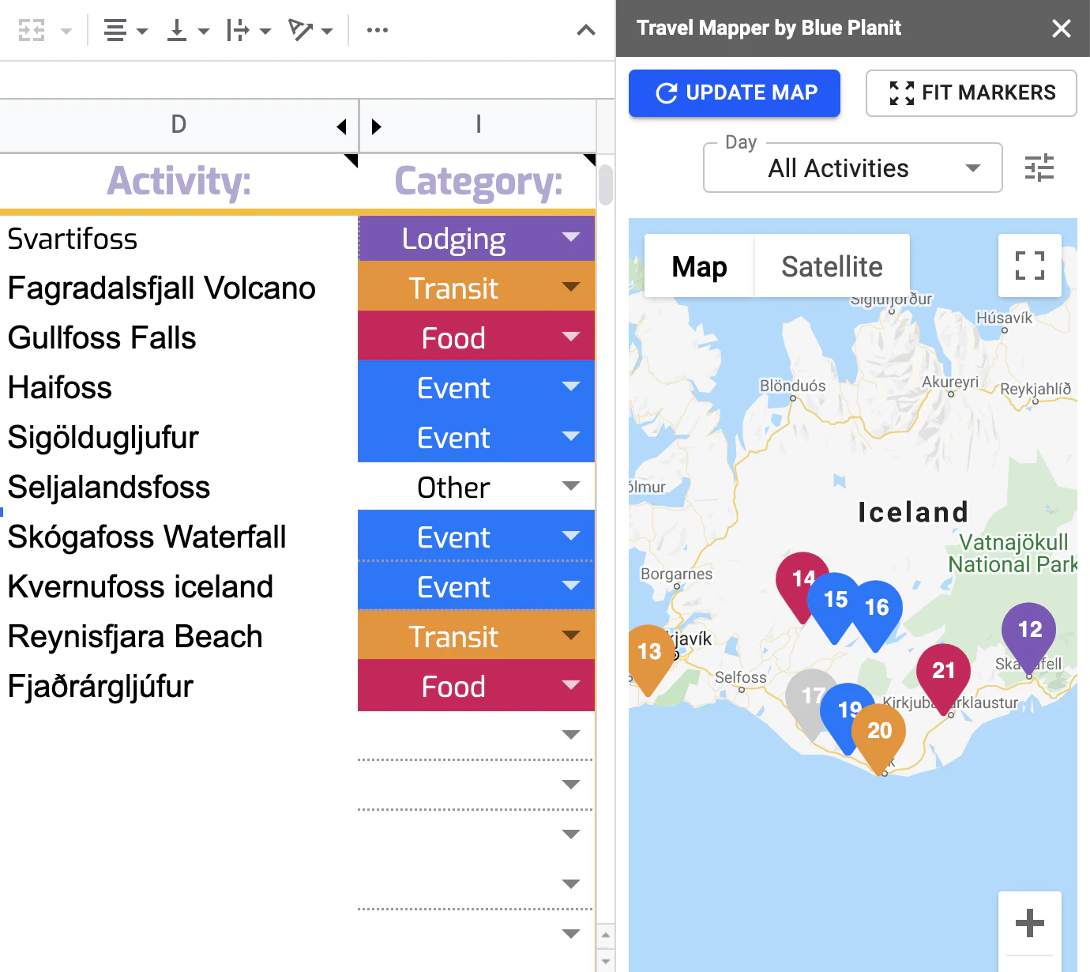1090x972 pixels.
Task: Toggle fullscreen map view
Action: [1030, 266]
